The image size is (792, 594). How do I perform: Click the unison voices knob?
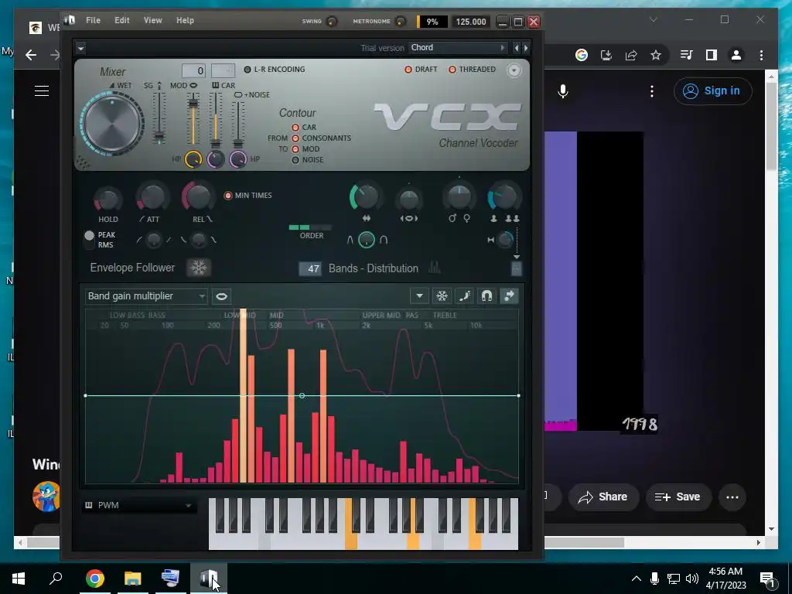(x=504, y=197)
